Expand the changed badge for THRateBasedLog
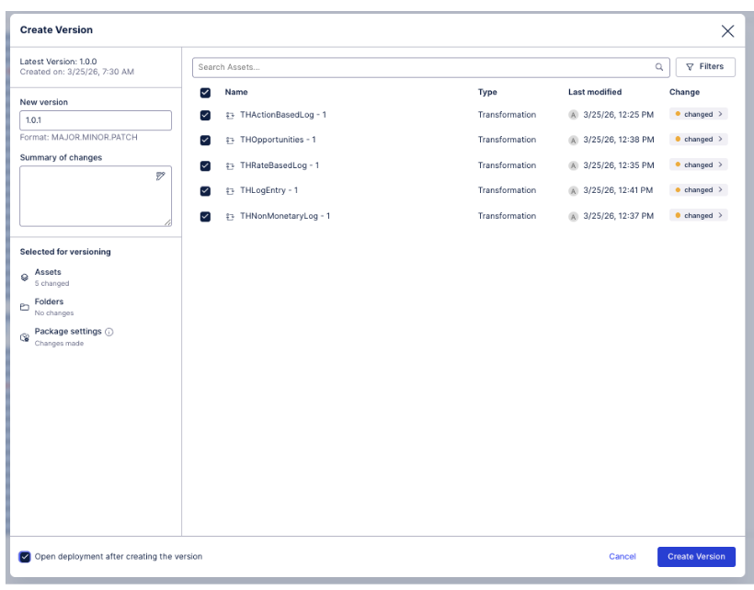754x590 pixels. click(x=699, y=165)
